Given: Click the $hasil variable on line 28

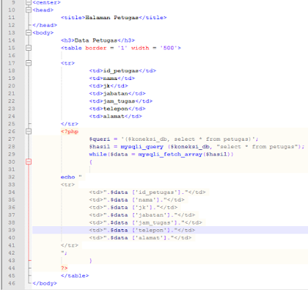Looking at the screenshot, I should 99,147.
